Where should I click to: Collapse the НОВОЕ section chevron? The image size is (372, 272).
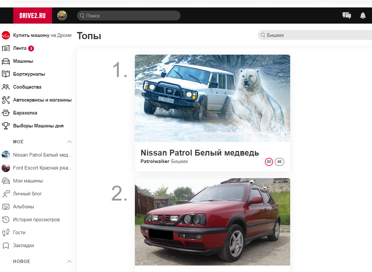(x=69, y=261)
